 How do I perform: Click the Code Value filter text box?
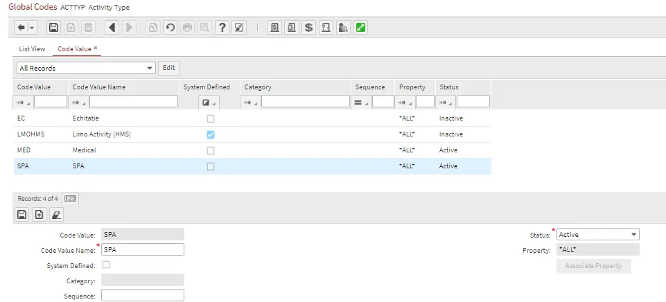[x=51, y=101]
